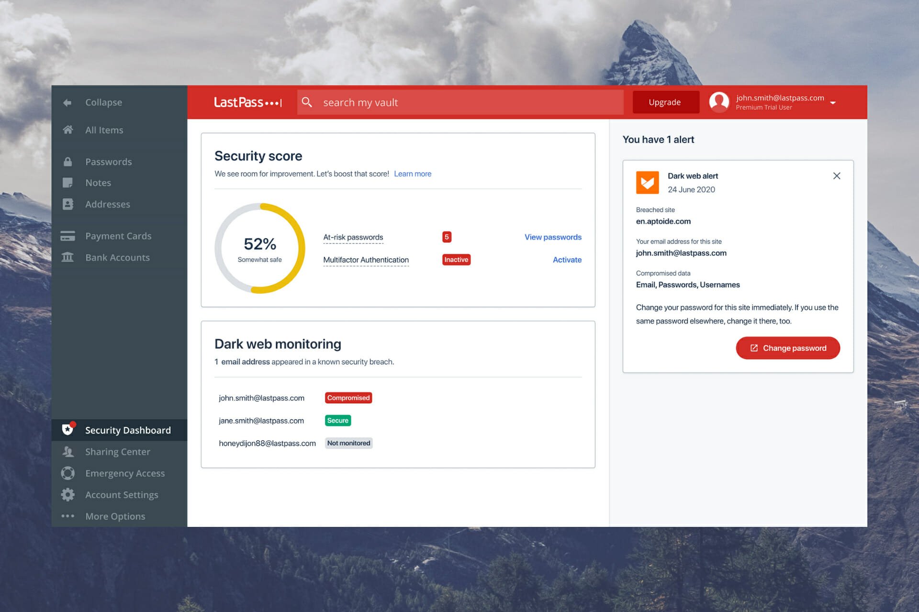Click the Compromised status badge
The height and width of the screenshot is (612, 919).
coord(348,398)
